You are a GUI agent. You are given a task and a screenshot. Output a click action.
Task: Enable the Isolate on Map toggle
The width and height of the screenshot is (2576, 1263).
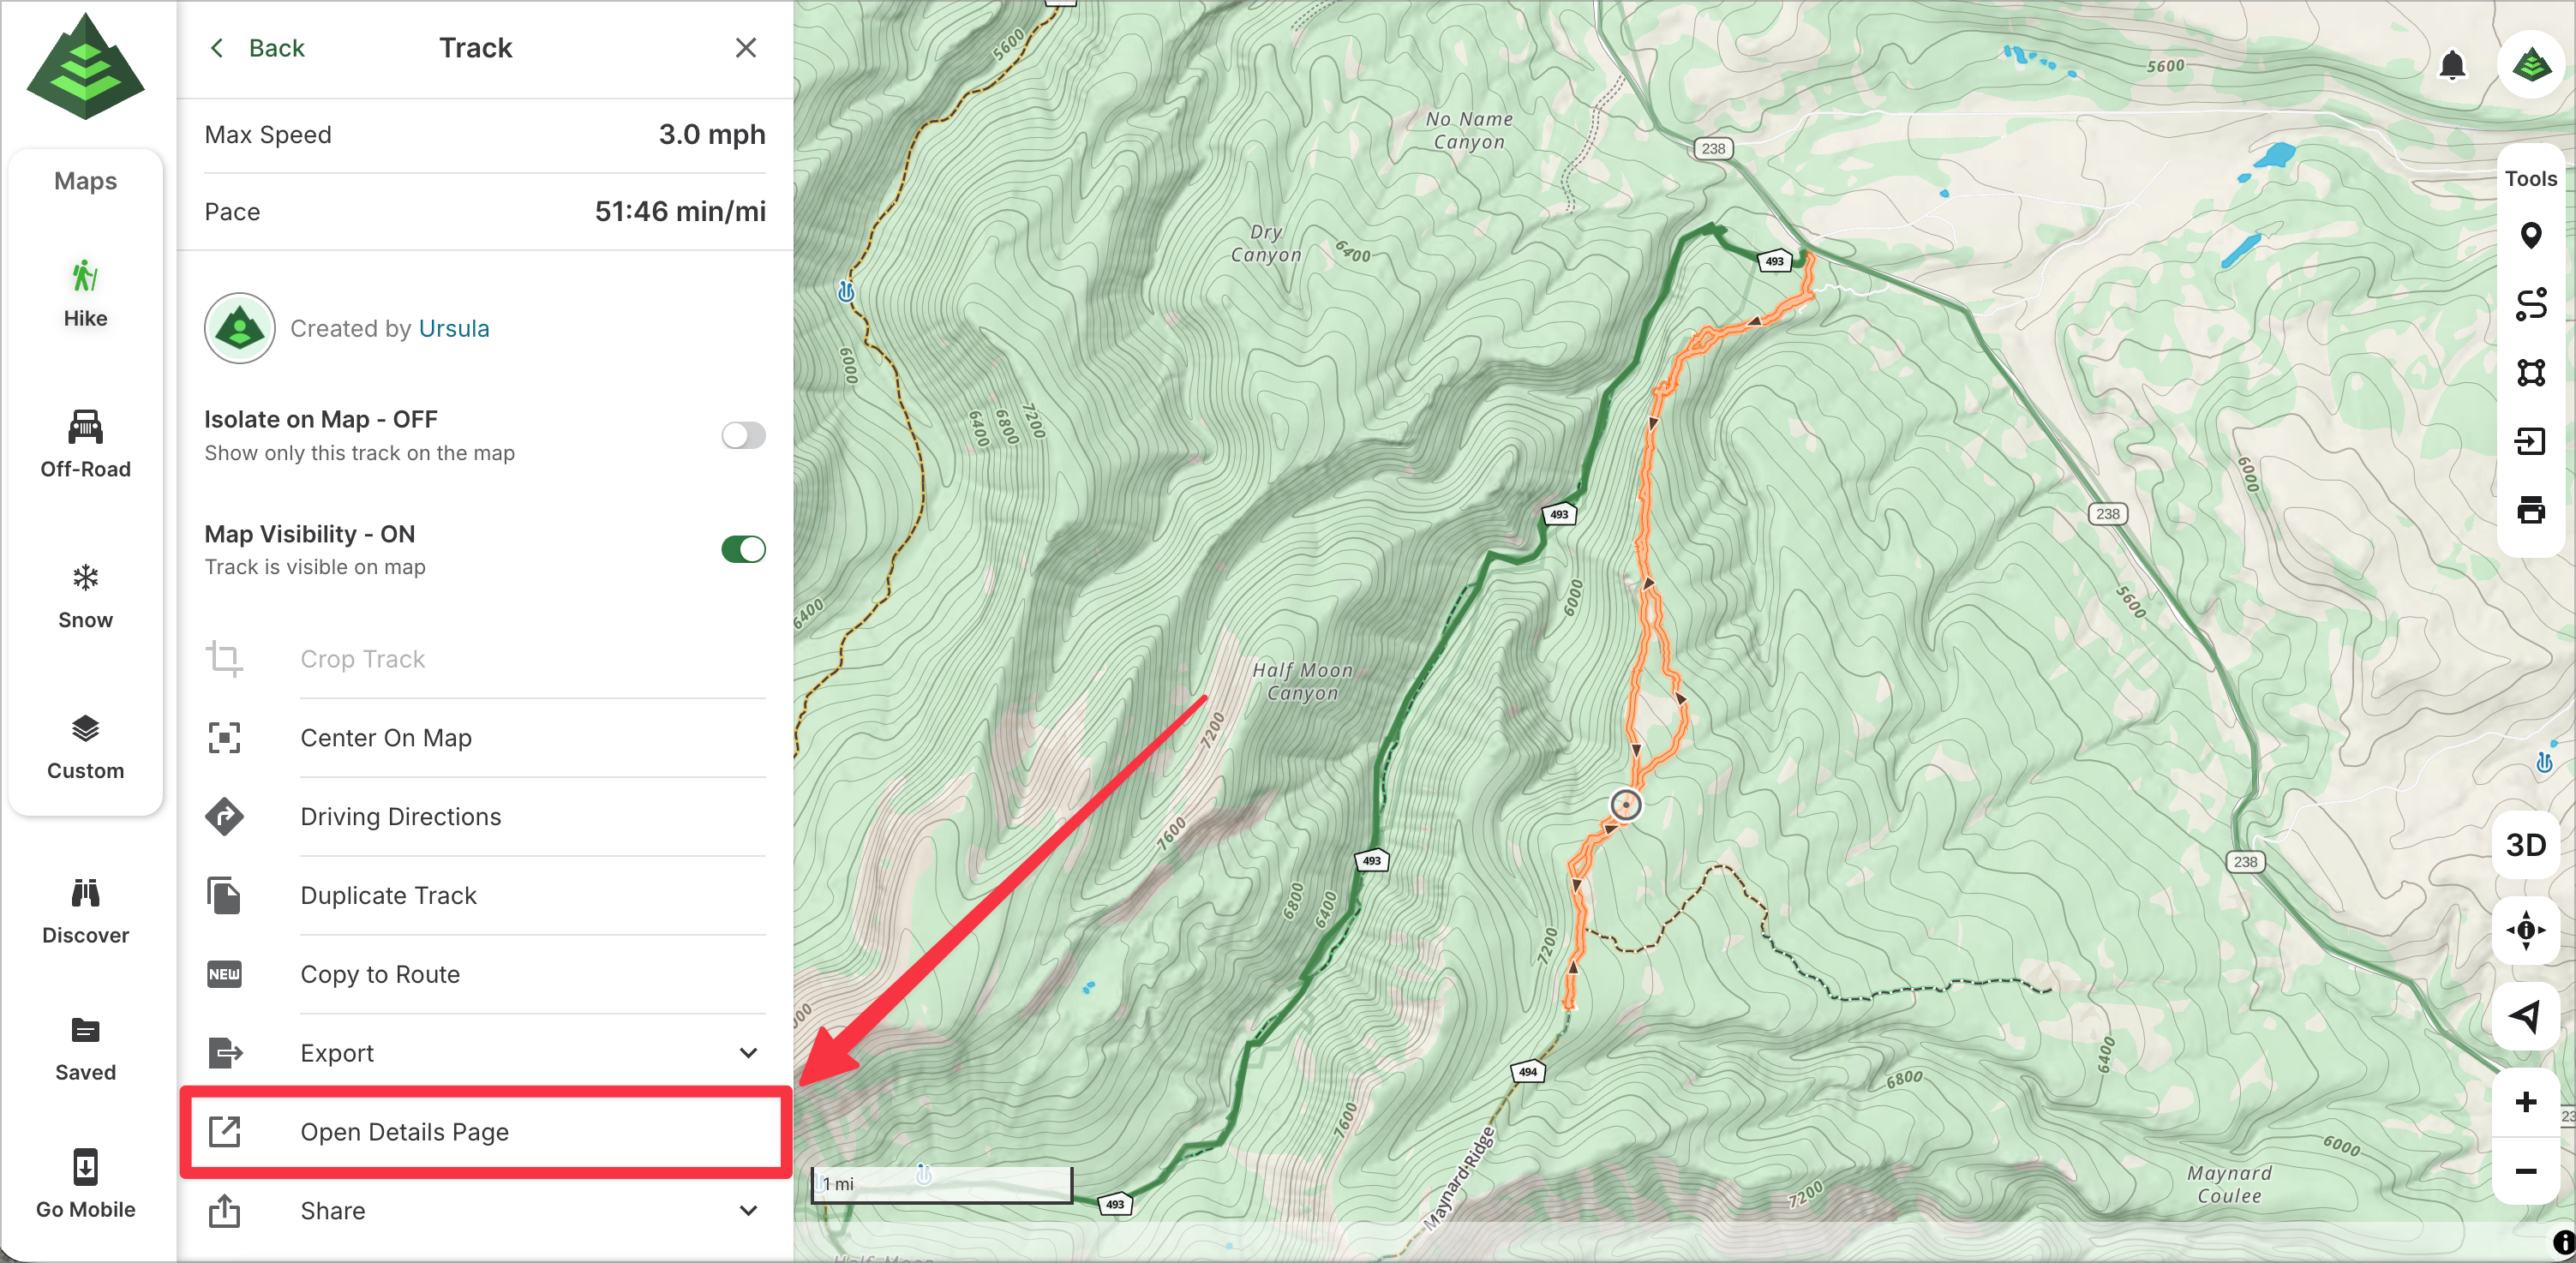point(743,435)
